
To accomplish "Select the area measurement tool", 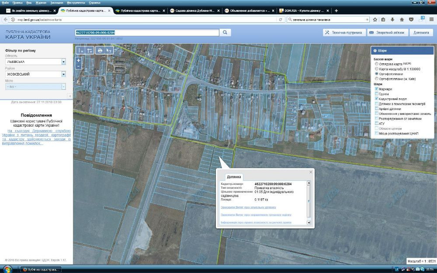I will click(90, 51).
